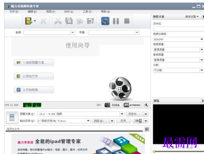Click the app logo in title bar
Viewport: 204px width, 154px height.
pyautogui.click(x=8, y=6)
